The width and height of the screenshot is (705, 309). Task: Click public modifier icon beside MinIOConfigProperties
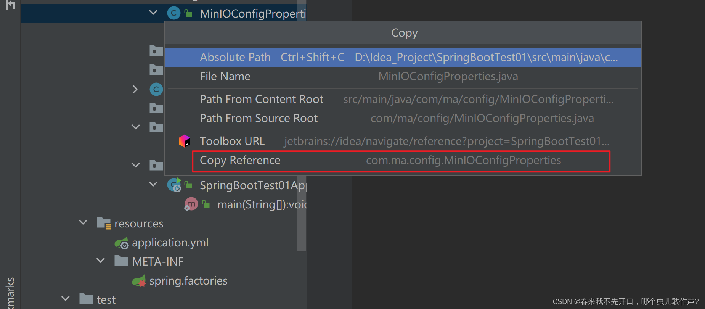pos(188,13)
